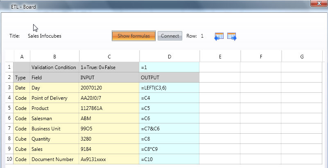Click the =C10 formula cell
This screenshot has height=168, width=328.
(x=169, y=159)
